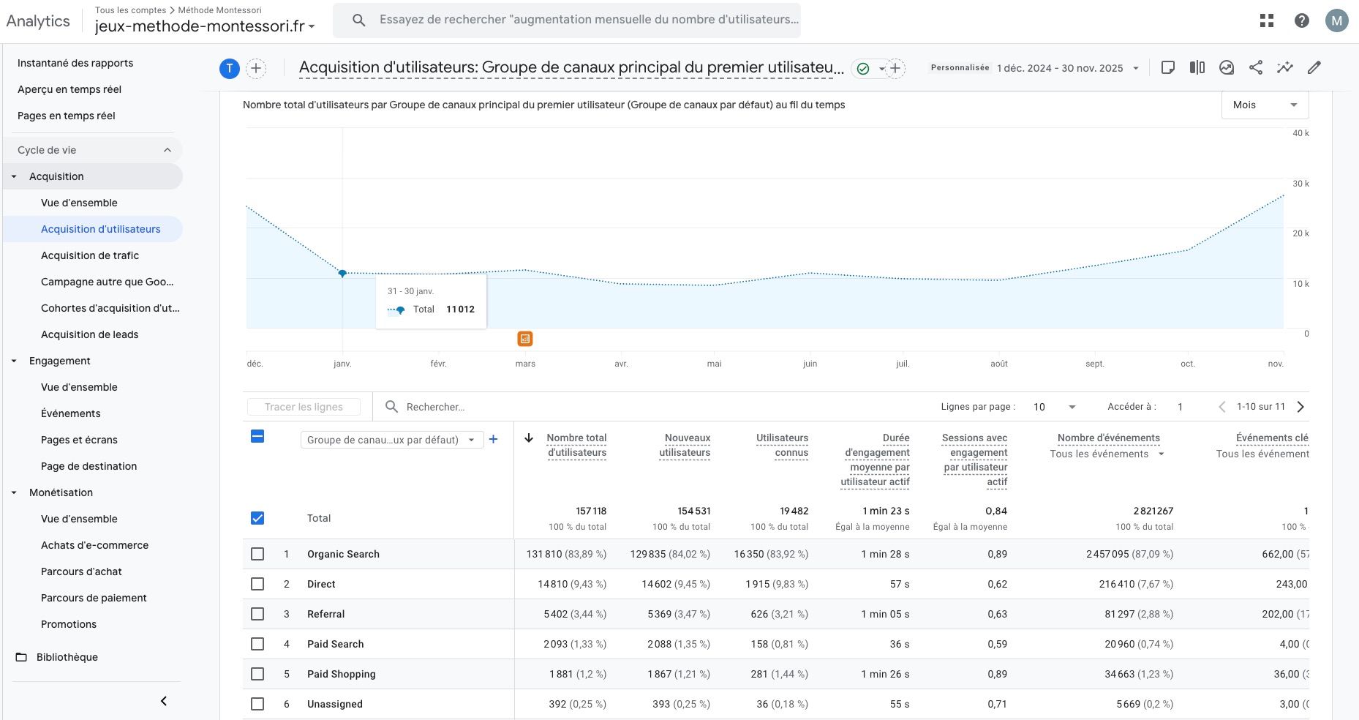Open Acquisition de leads report
The height and width of the screenshot is (720, 1359).
tap(89, 334)
